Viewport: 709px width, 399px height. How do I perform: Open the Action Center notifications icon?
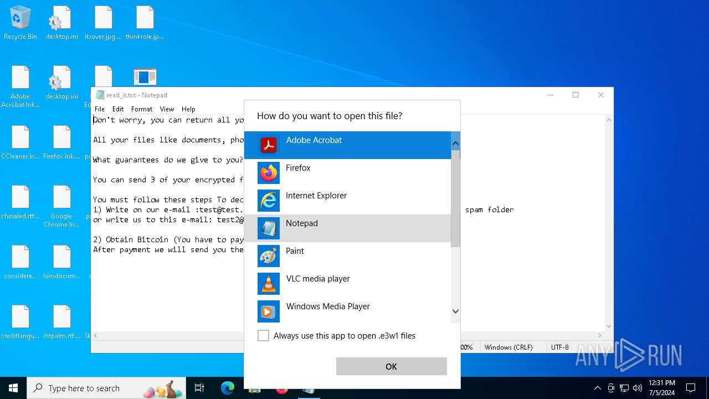[691, 388]
